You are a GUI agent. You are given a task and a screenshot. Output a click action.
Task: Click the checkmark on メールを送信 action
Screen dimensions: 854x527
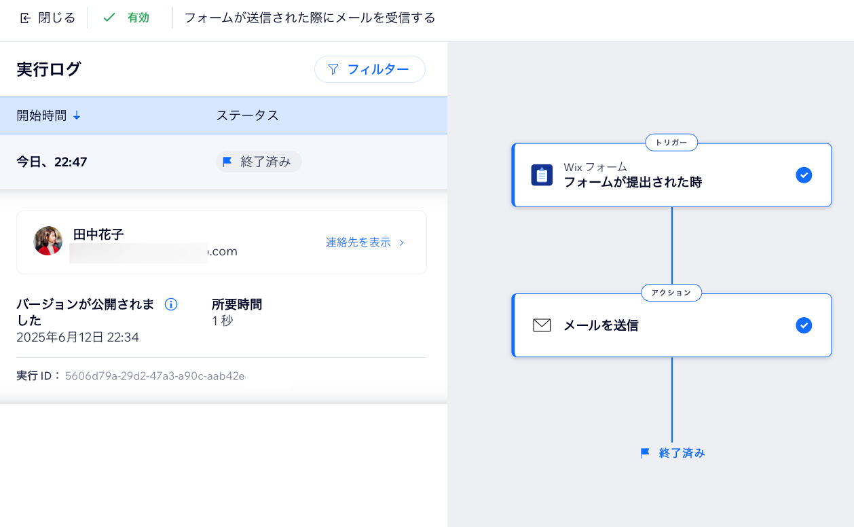[x=803, y=325]
